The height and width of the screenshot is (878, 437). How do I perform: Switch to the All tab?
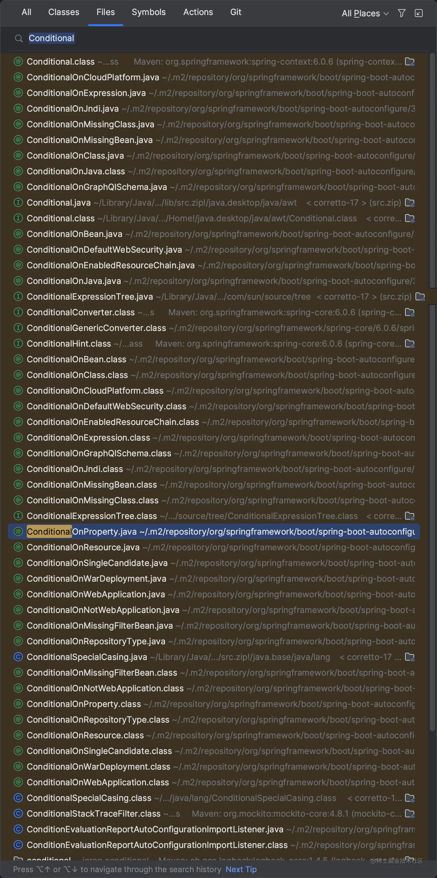pyautogui.click(x=26, y=12)
